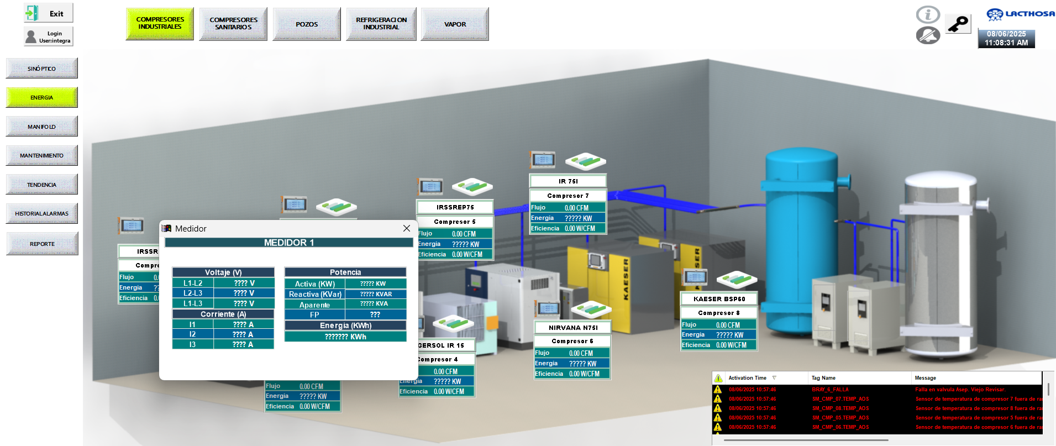The width and height of the screenshot is (1056, 446).
Task: Click the Exit button label
Action: 56,14
